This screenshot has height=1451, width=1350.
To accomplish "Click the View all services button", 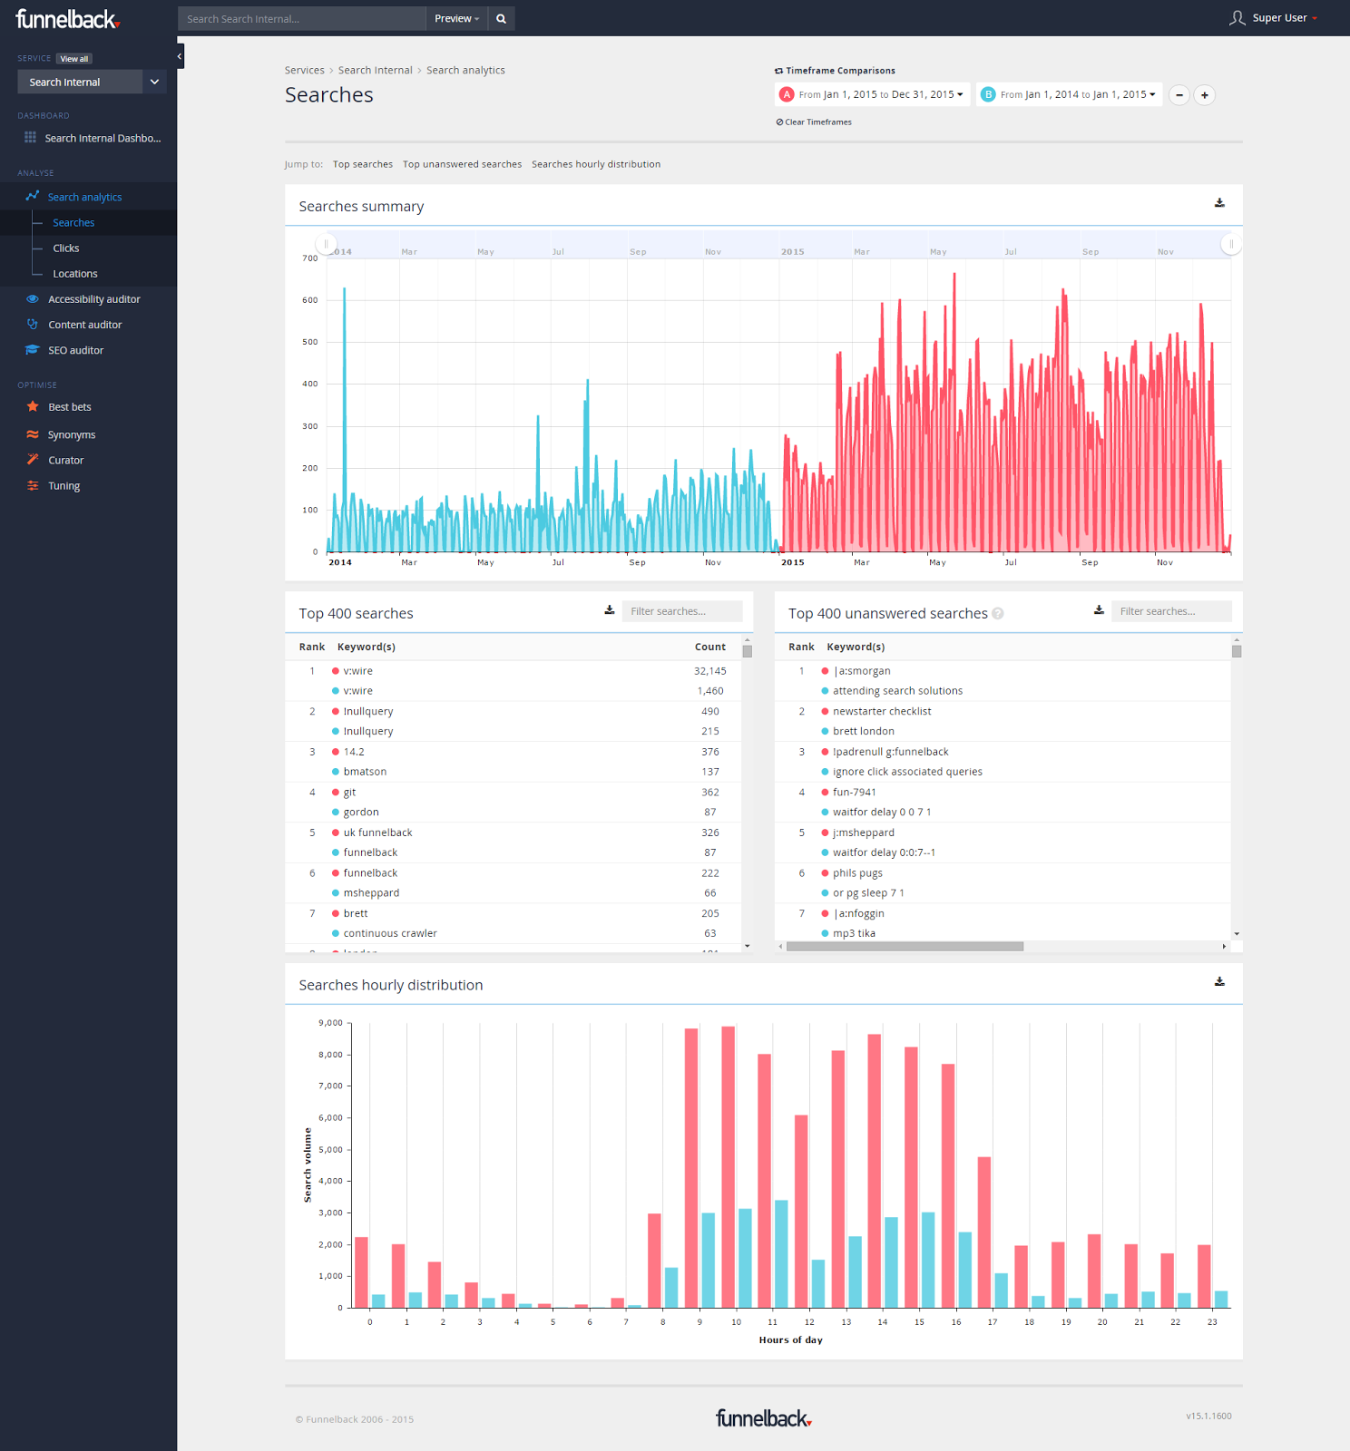I will click(74, 59).
